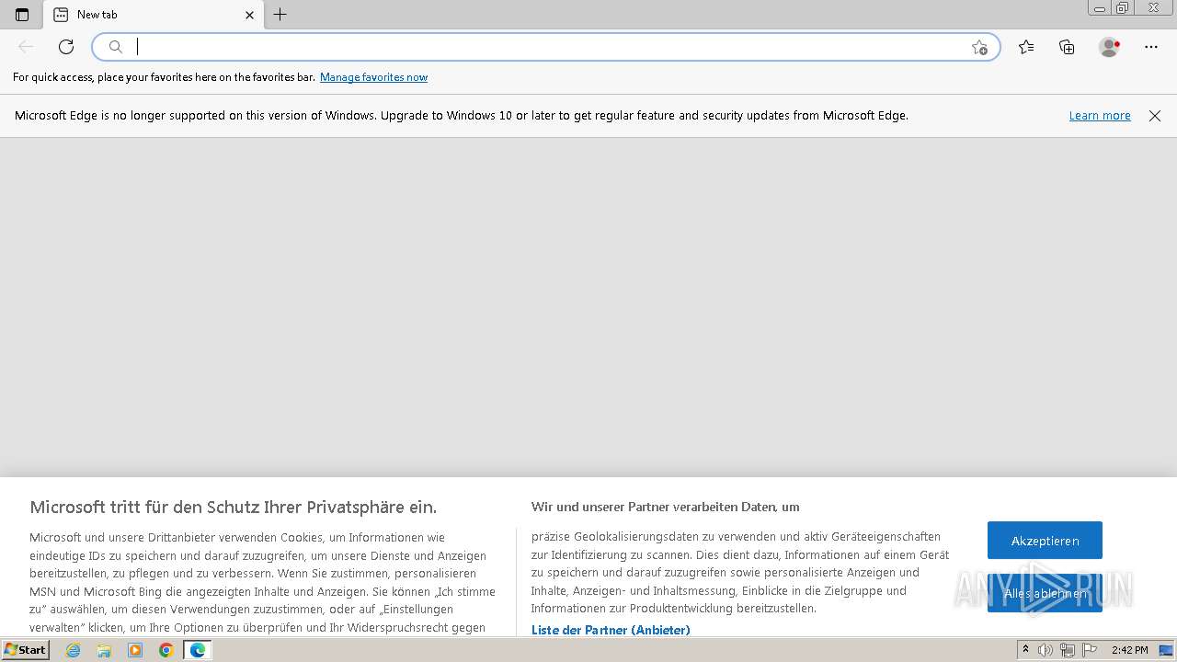Open the Learn more link
The height and width of the screenshot is (662, 1177).
point(1100,116)
